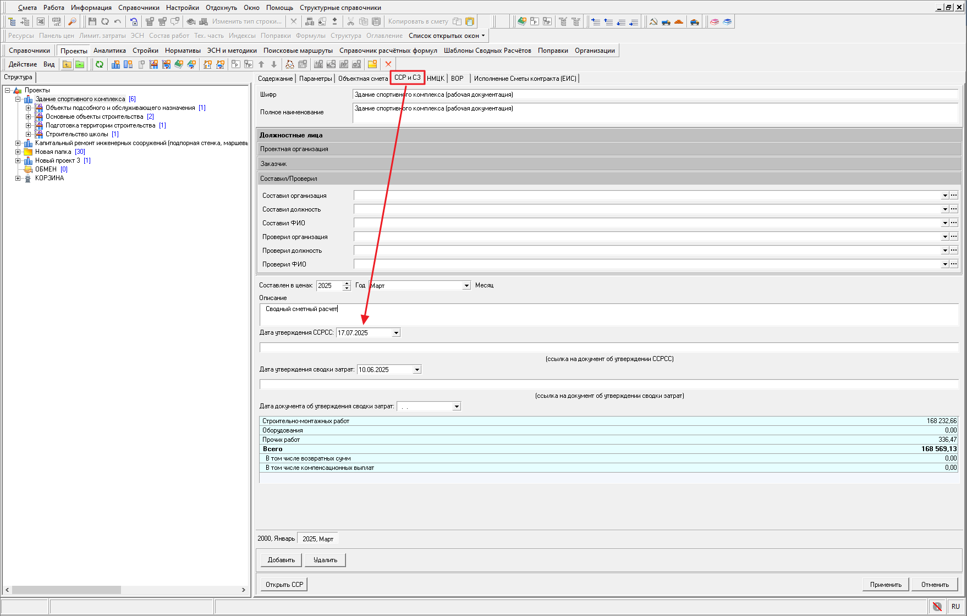The image size is (967, 616).
Task: Expand the Новая папка tree node
Action: pos(18,152)
